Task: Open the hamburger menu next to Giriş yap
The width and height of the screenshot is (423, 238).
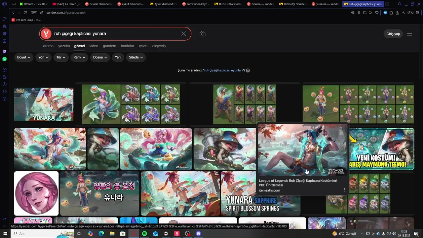Action: tap(409, 34)
